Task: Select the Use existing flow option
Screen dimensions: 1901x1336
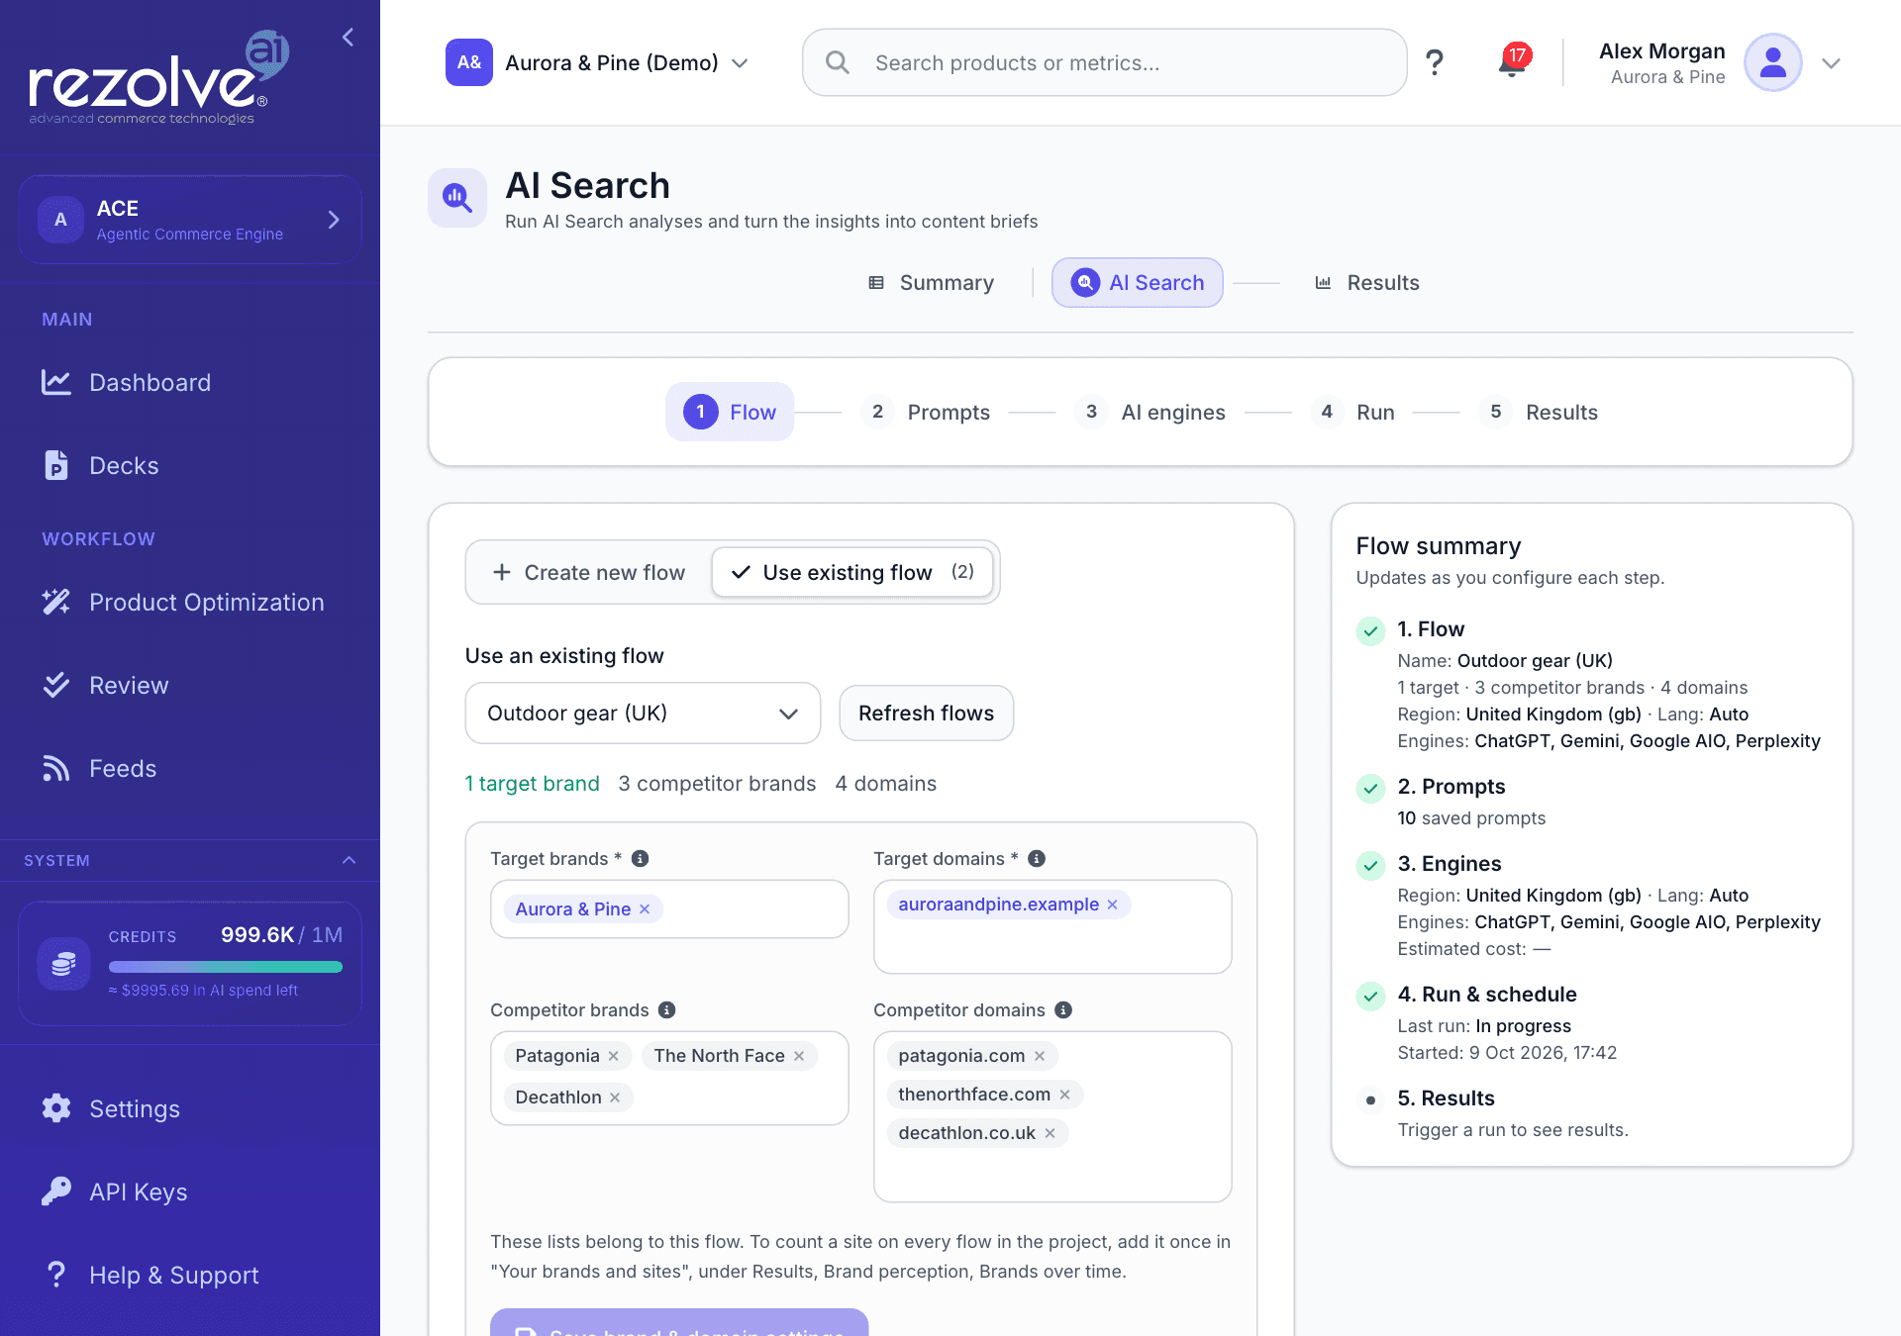Action: [852, 573]
